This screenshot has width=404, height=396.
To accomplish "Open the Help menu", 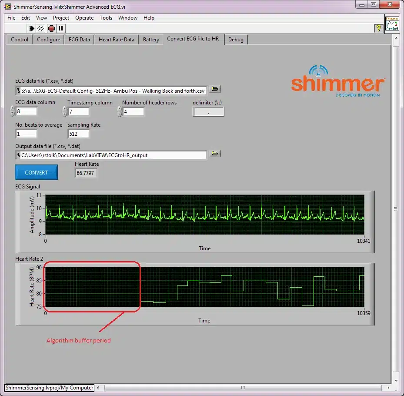I will pos(149,18).
